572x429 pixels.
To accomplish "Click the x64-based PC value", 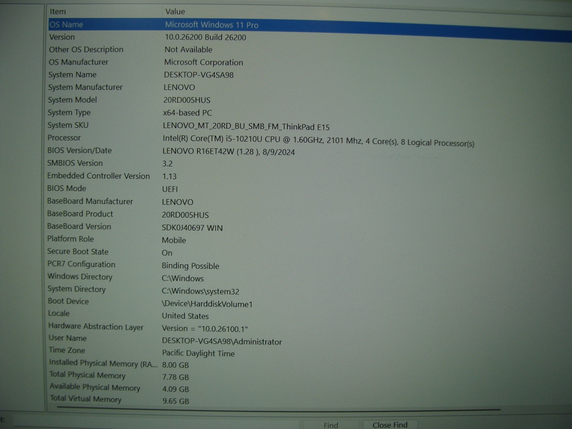I will coord(187,113).
